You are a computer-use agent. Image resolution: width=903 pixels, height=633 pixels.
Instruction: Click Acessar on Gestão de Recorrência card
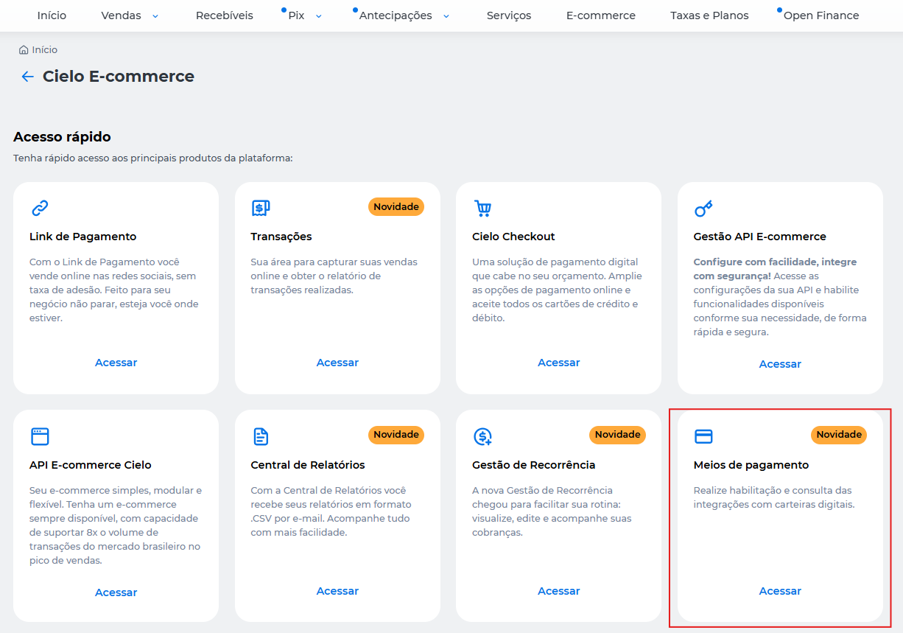pyautogui.click(x=559, y=591)
